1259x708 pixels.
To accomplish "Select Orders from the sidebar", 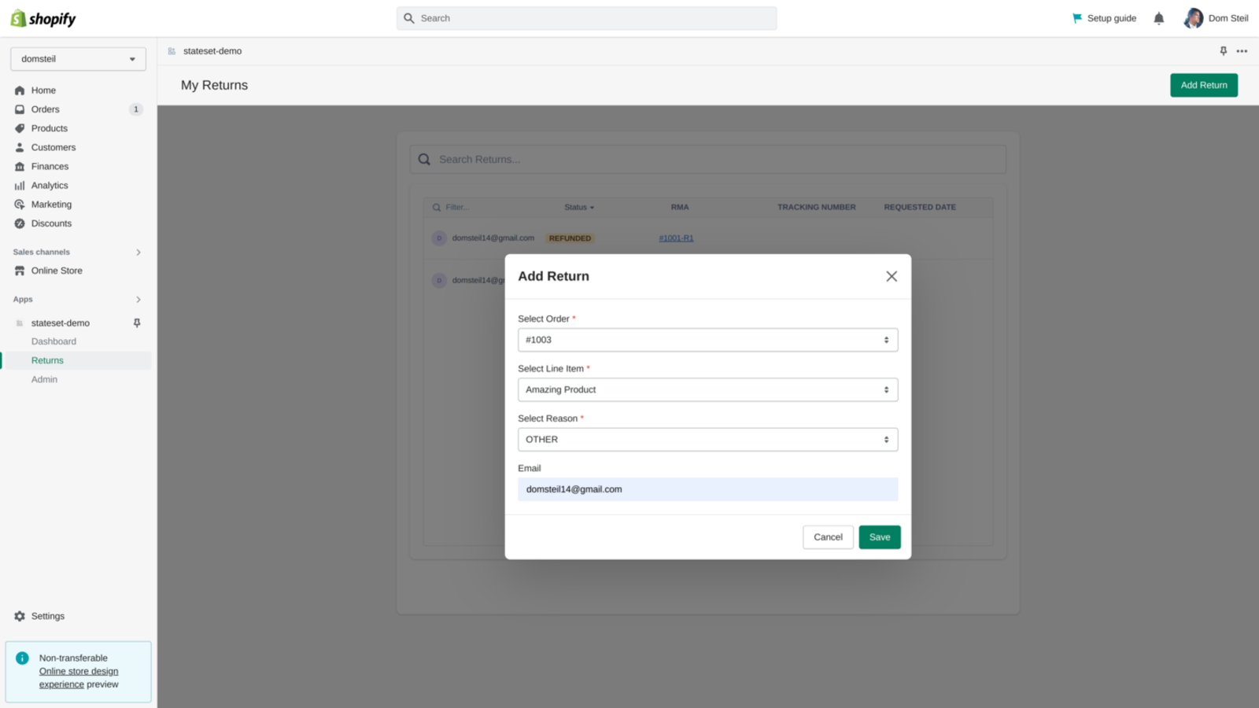I will (x=45, y=109).
